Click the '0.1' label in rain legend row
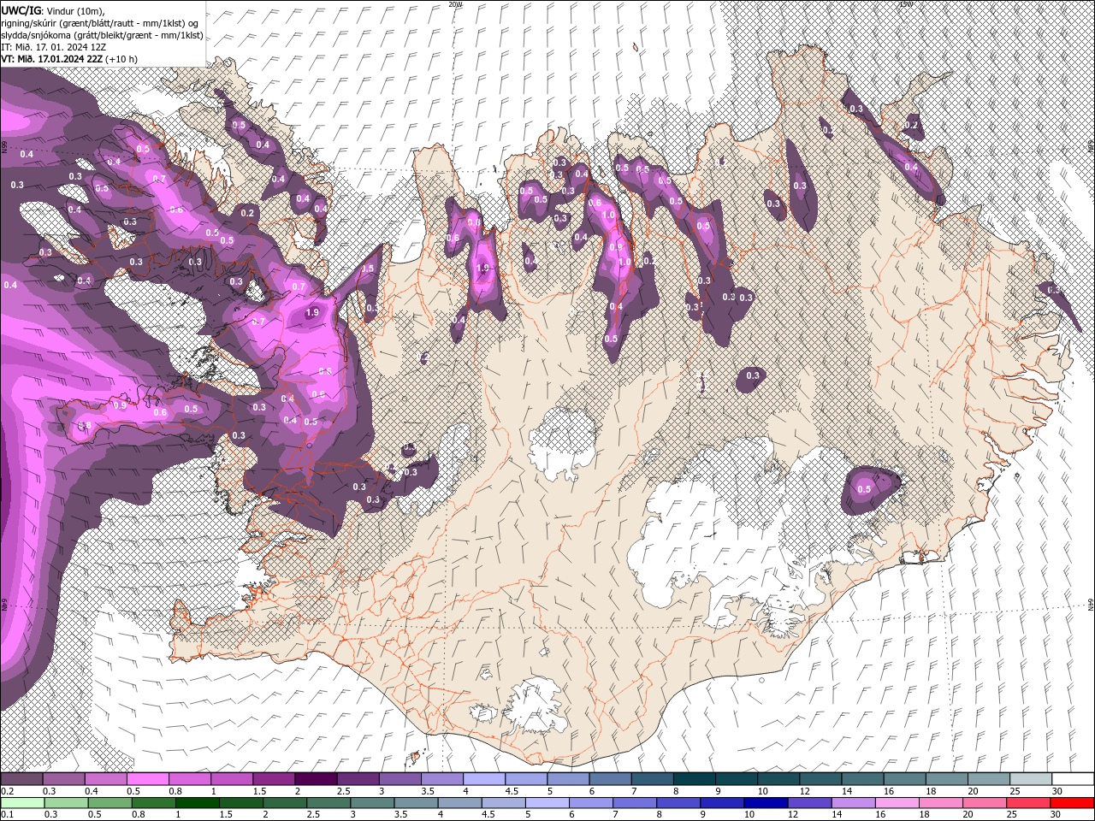 [7, 815]
